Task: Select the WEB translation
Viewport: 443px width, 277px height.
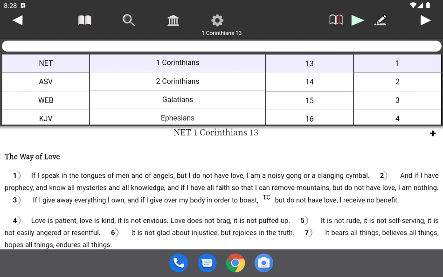Action: (46, 100)
